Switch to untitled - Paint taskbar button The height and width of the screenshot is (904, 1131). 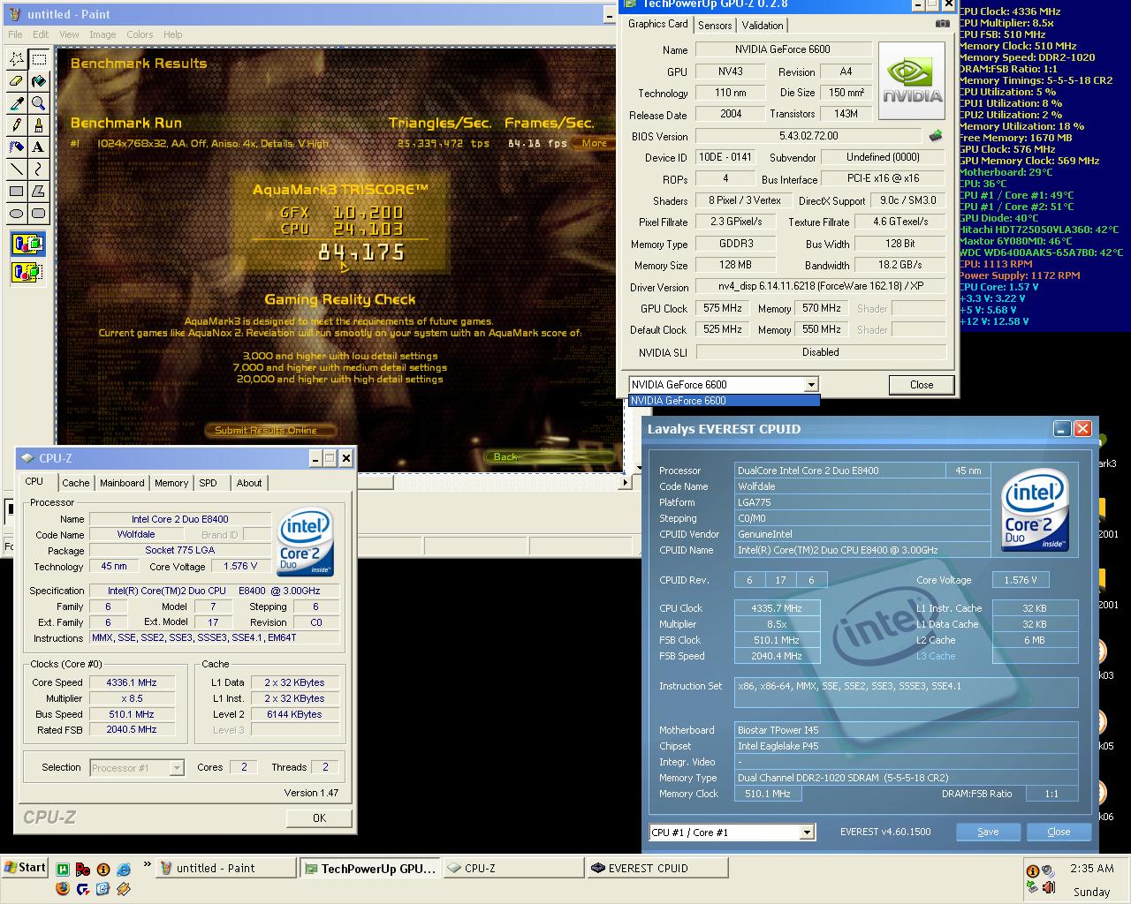click(226, 868)
